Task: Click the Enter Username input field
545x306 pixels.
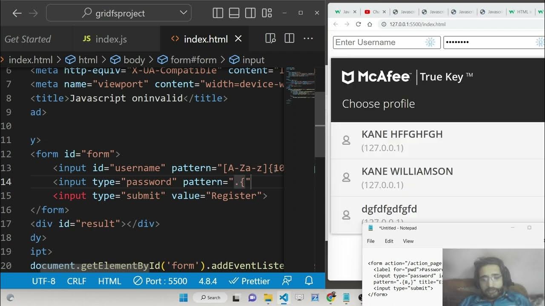Action: [379, 42]
